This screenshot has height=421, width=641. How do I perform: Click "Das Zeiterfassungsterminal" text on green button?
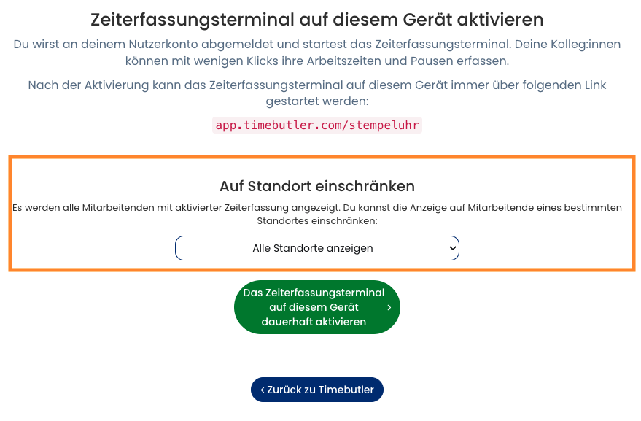314,293
